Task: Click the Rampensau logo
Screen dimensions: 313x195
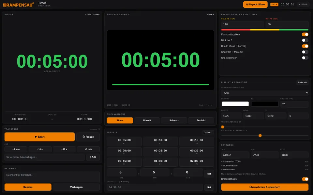Action: [18, 5]
